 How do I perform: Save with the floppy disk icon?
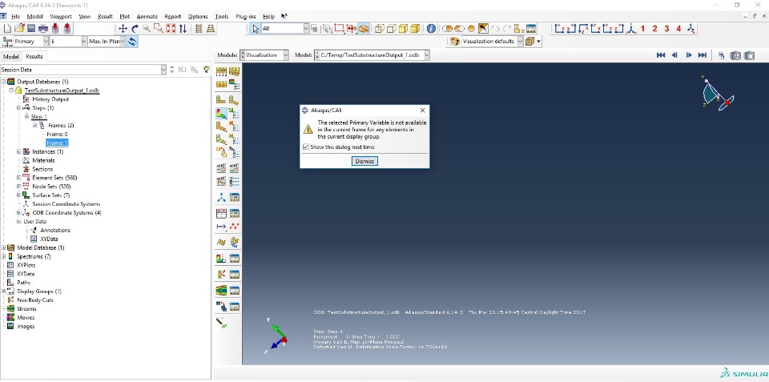pyautogui.click(x=31, y=29)
